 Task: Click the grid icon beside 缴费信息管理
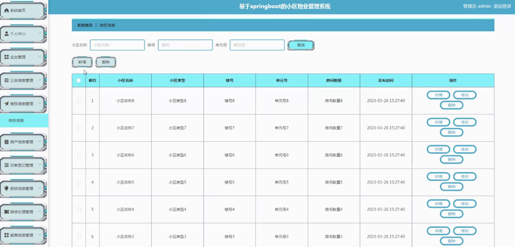tap(7, 235)
